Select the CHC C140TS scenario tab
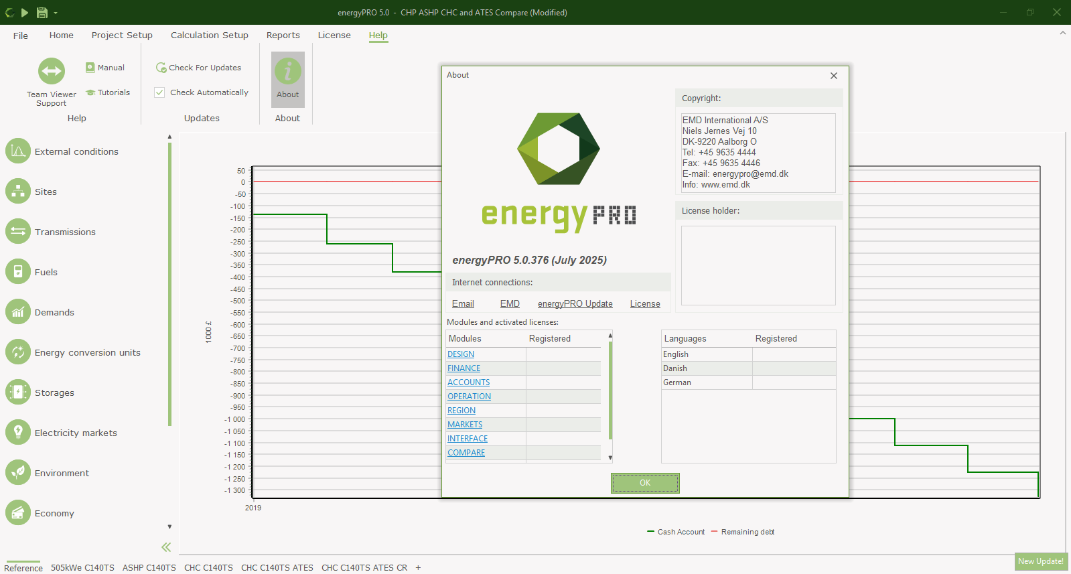The height and width of the screenshot is (574, 1071). [209, 568]
